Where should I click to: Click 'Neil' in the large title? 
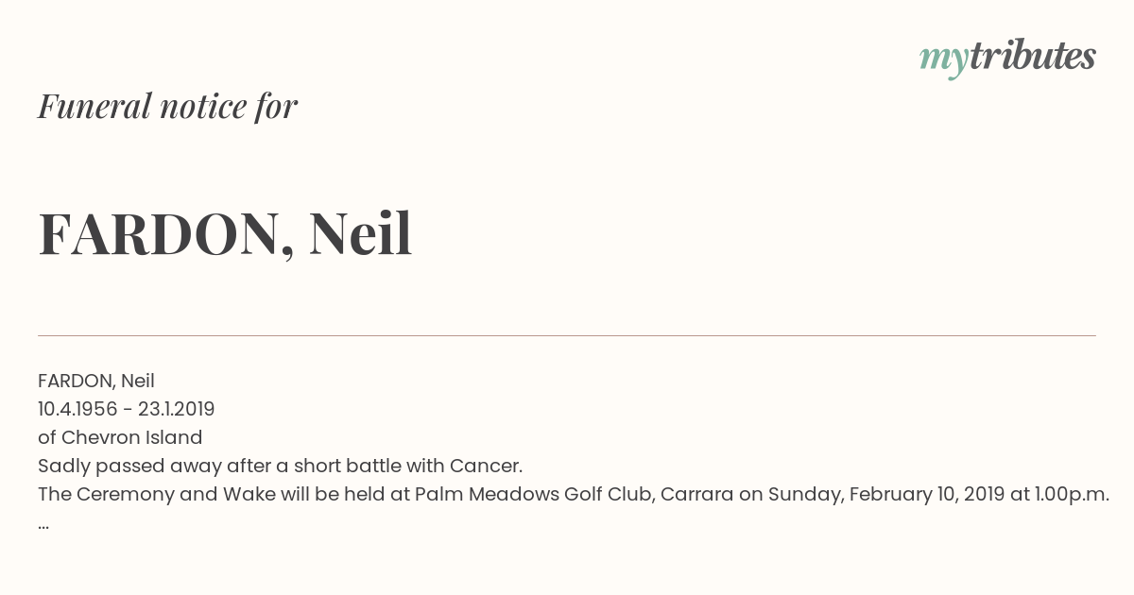tap(361, 234)
